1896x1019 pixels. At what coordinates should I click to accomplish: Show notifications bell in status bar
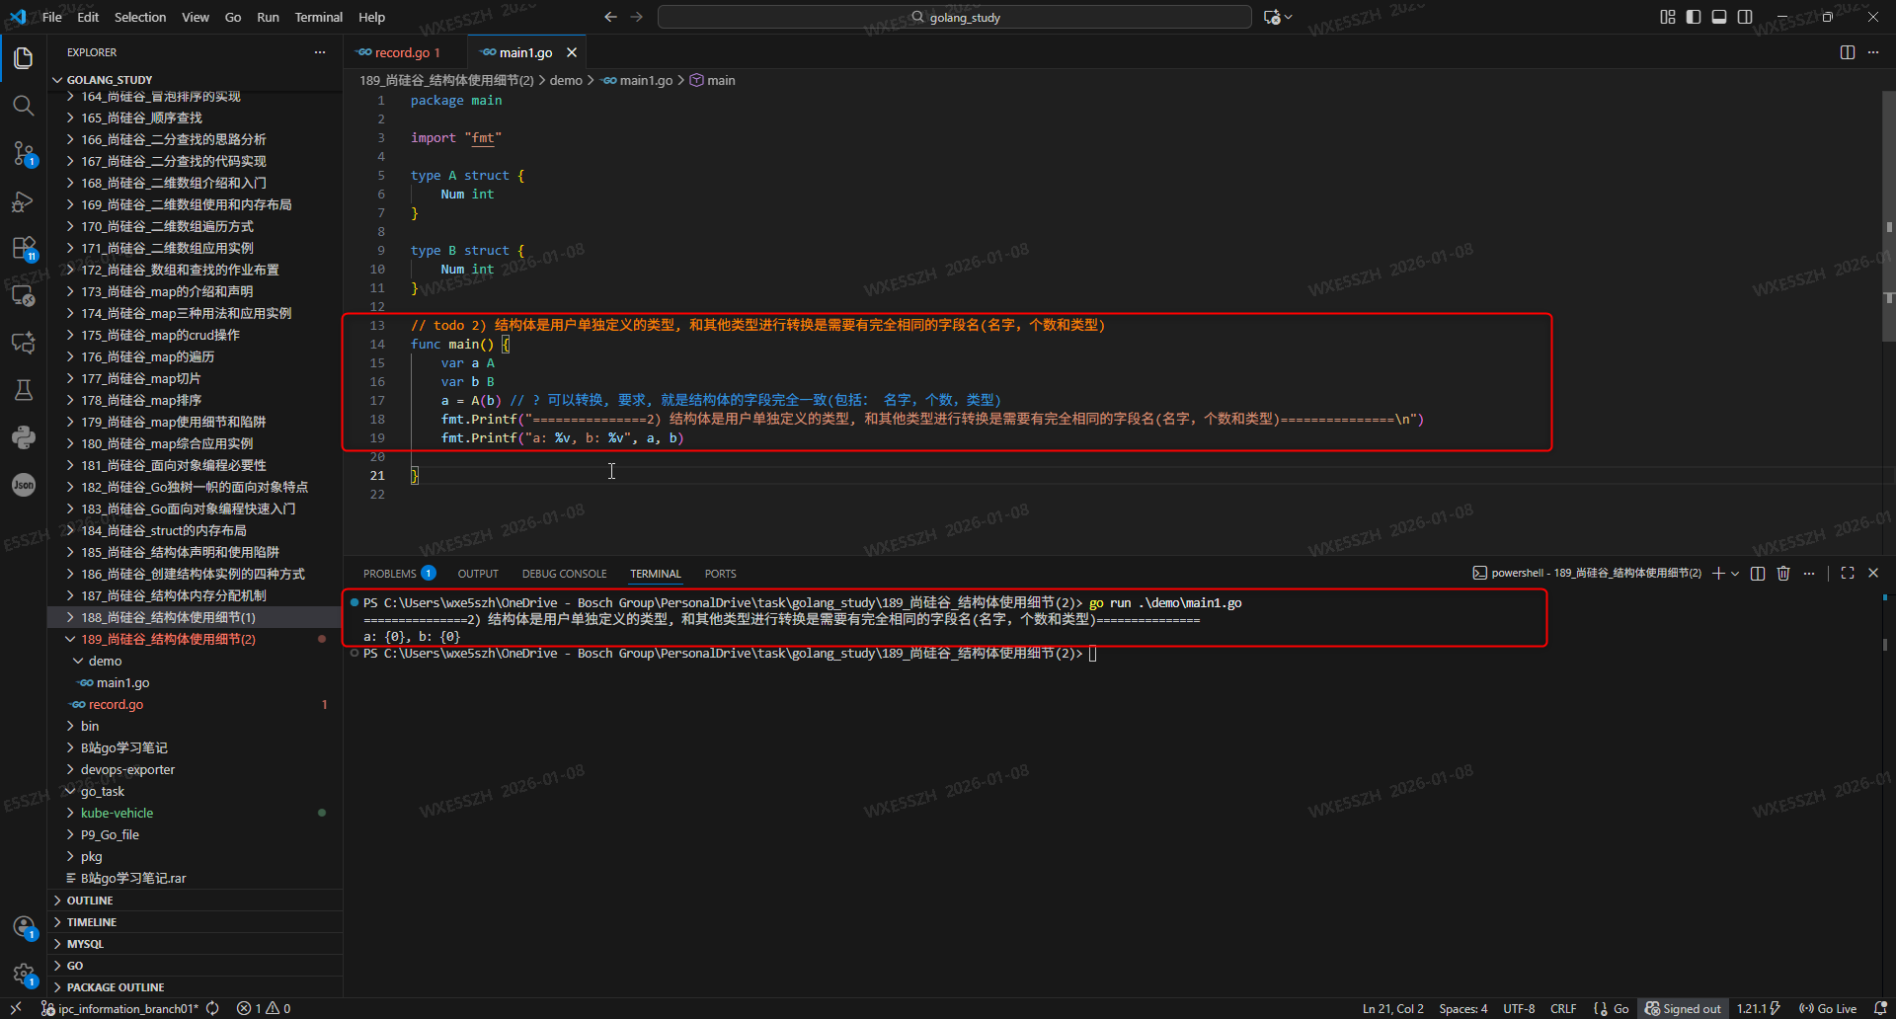click(x=1880, y=1008)
